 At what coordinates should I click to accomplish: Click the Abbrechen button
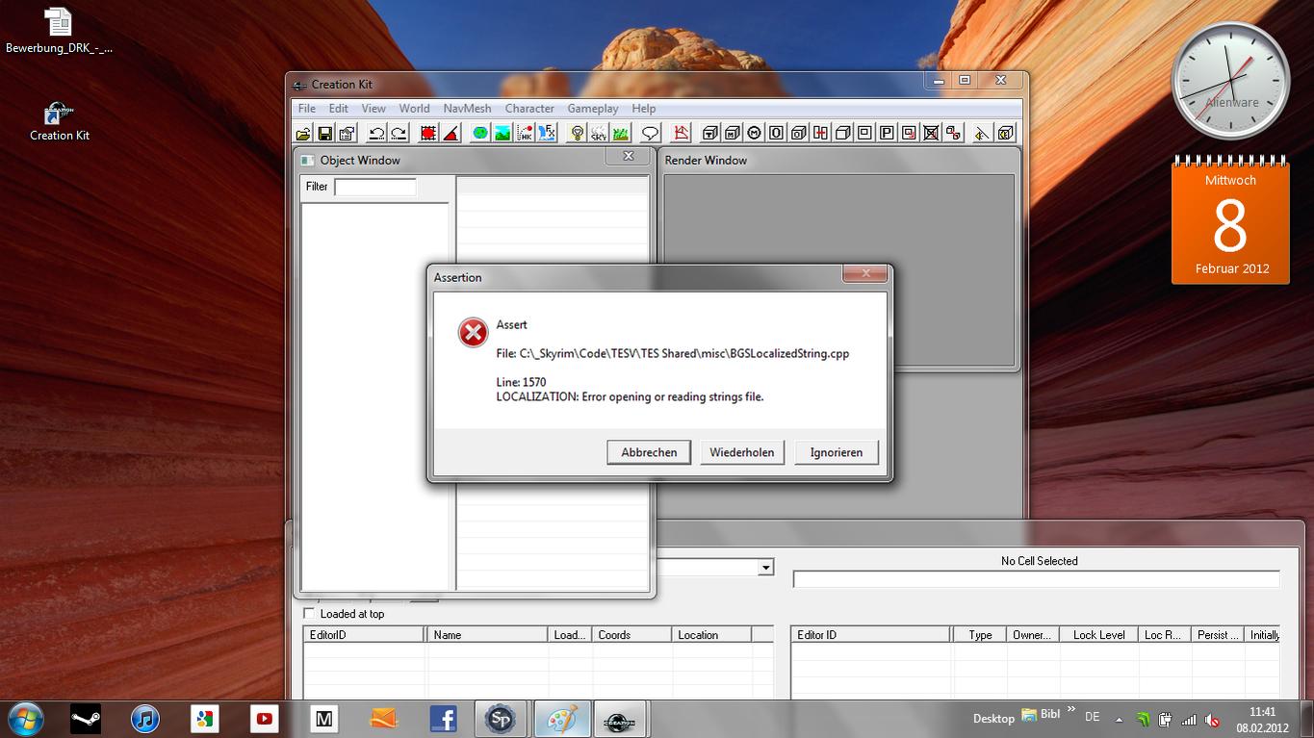coord(649,452)
